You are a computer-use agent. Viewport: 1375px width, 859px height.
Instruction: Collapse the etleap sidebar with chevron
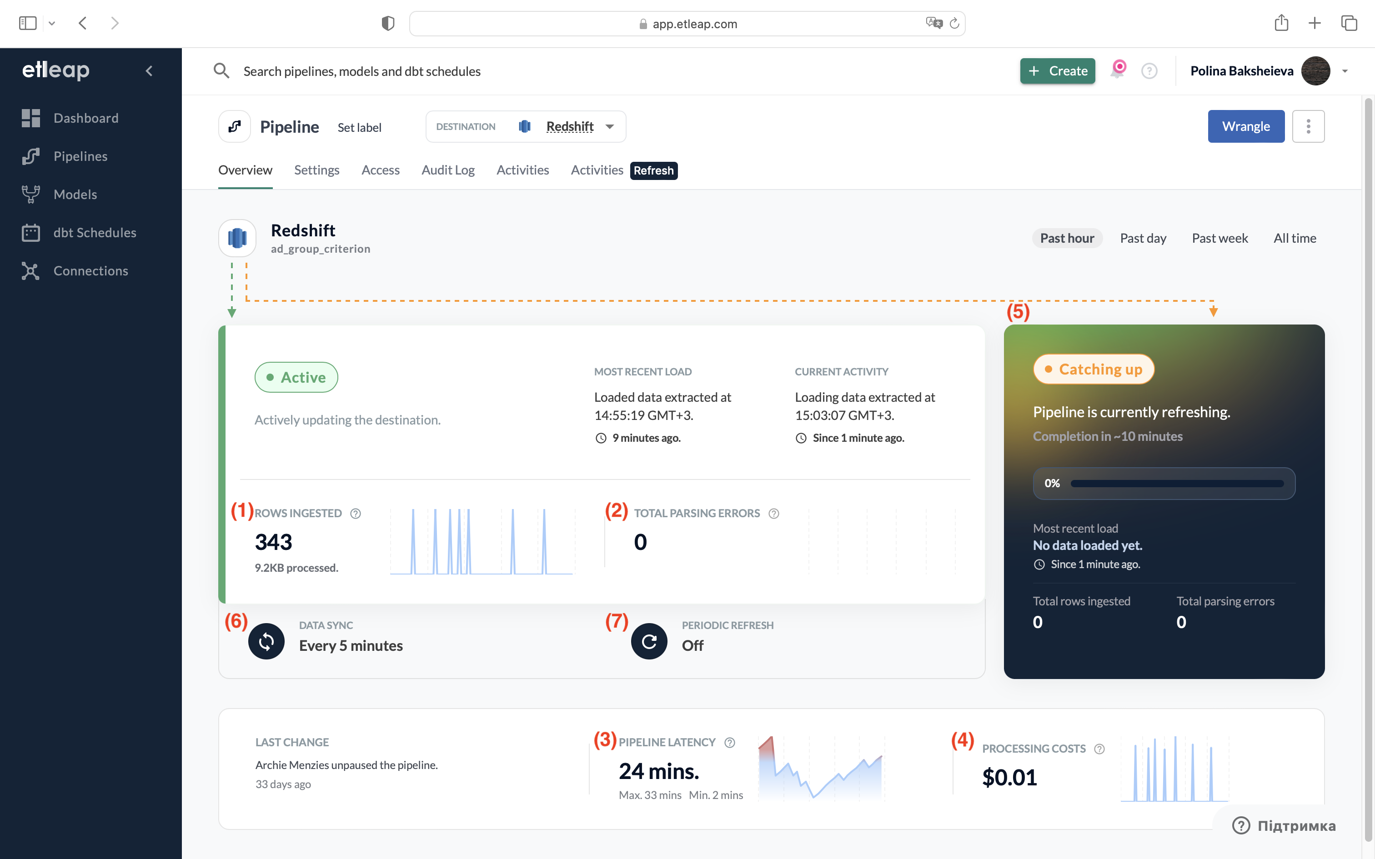pos(150,71)
